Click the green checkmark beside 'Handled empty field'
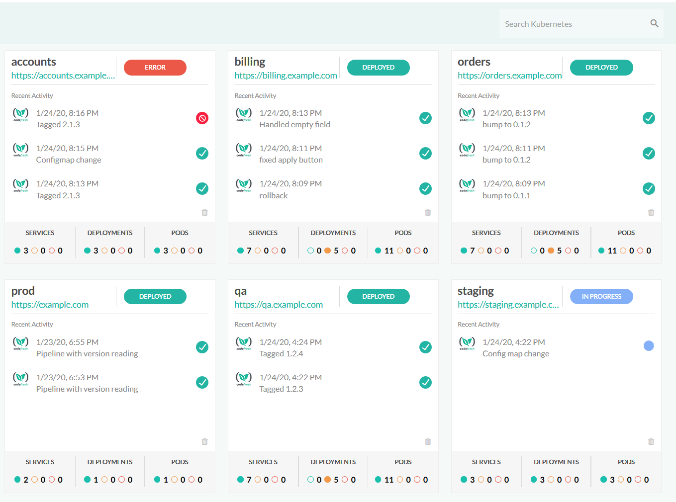Image resolution: width=676 pixels, height=502 pixels. point(425,118)
